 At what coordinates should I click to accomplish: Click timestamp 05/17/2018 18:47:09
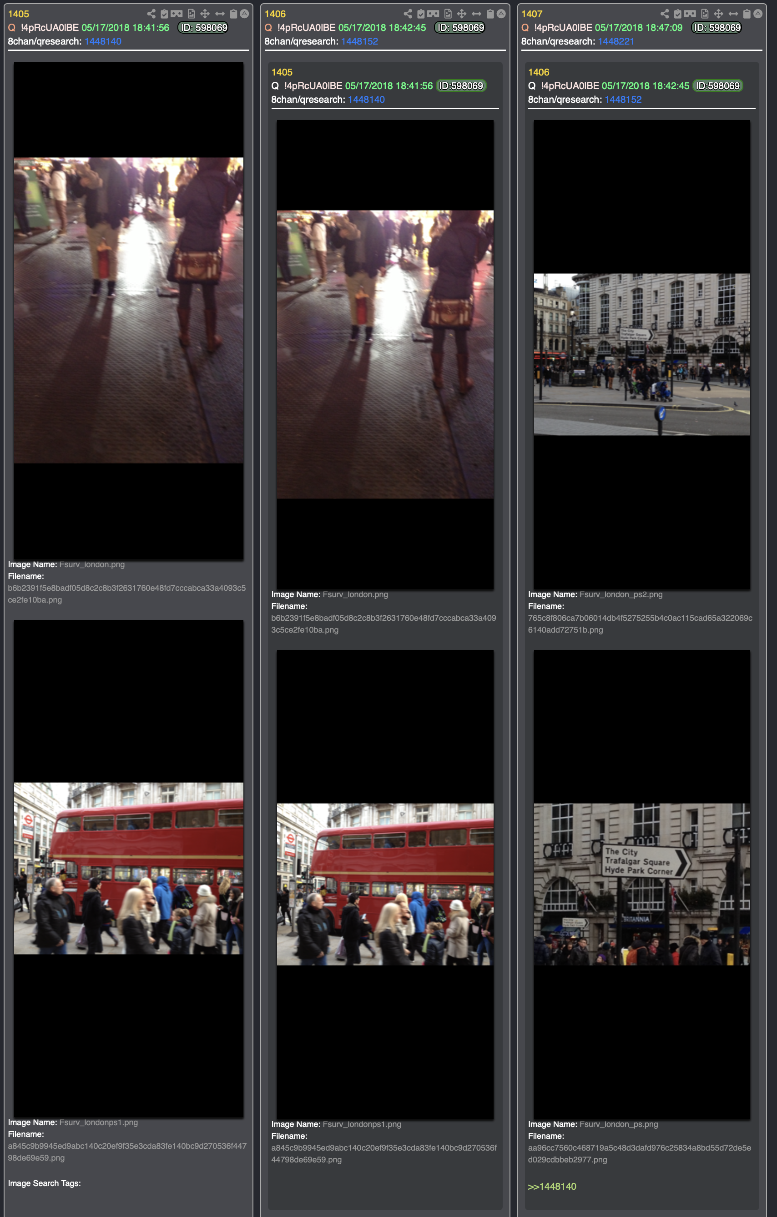[x=639, y=27]
